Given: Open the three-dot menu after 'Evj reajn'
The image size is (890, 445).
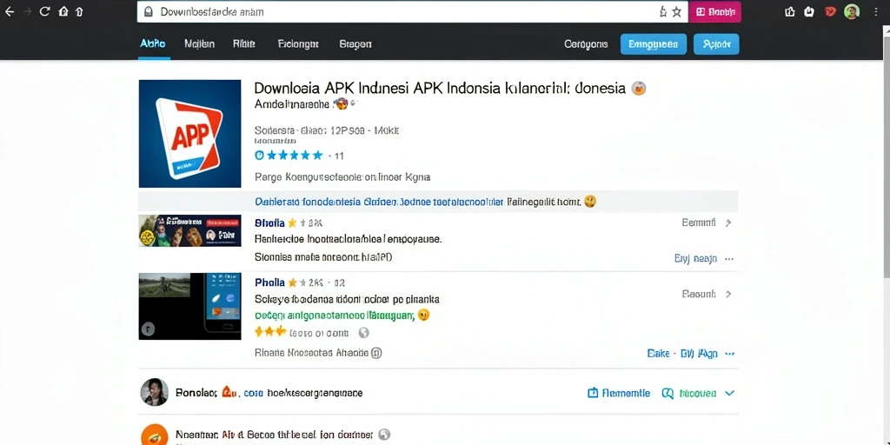Looking at the screenshot, I should tap(729, 259).
